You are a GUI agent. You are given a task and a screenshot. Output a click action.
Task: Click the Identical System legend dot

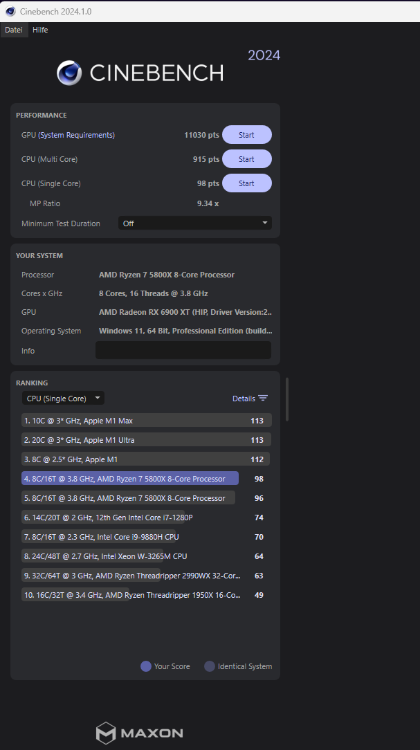pos(210,666)
